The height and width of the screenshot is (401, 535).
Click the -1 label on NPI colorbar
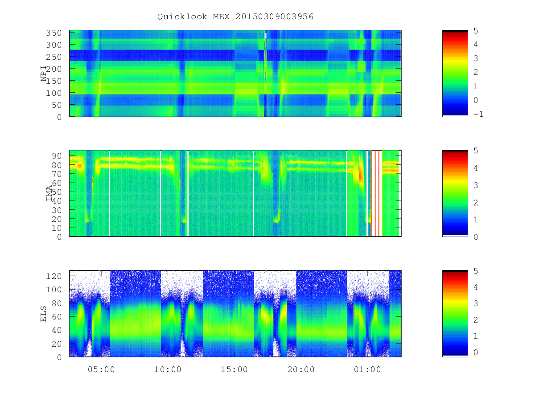[x=479, y=114]
